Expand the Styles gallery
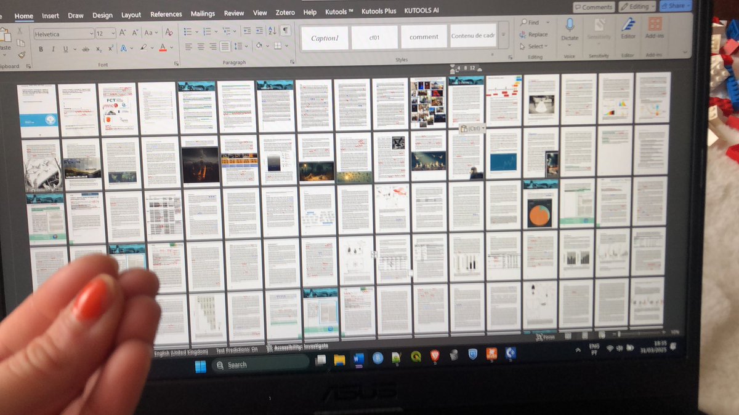Image resolution: width=739 pixels, height=415 pixels. 504,35
